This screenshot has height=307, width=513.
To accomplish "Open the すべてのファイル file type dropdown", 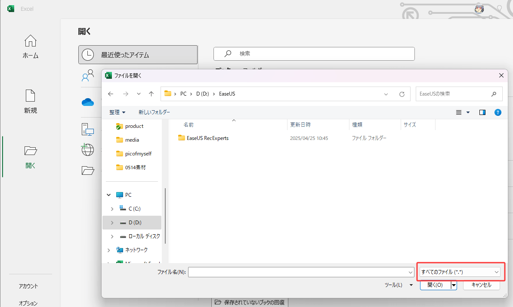I will tap(460, 272).
